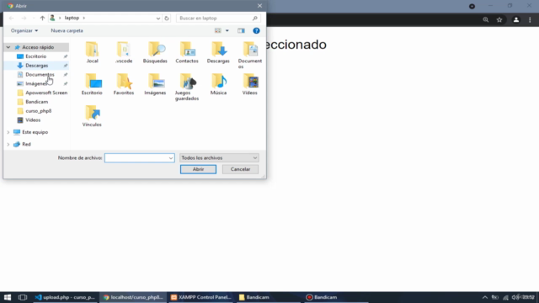The height and width of the screenshot is (303, 539).
Task: Click the Abrir button
Action: (199, 169)
